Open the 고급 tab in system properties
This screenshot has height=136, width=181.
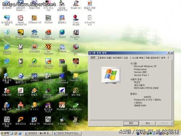pos(126,58)
